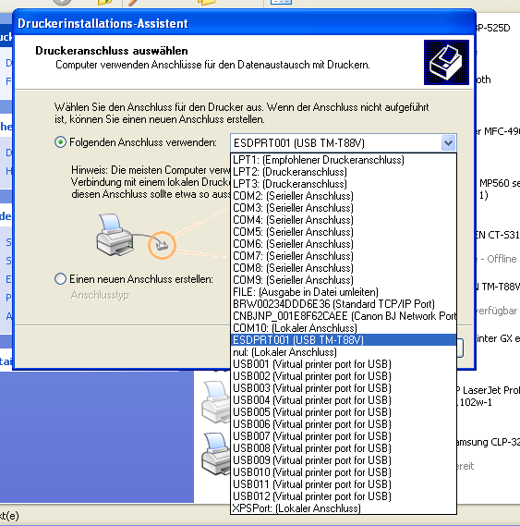Choose nul: (Lokaler Anschluss)
The height and width of the screenshot is (526, 520).
click(x=344, y=352)
